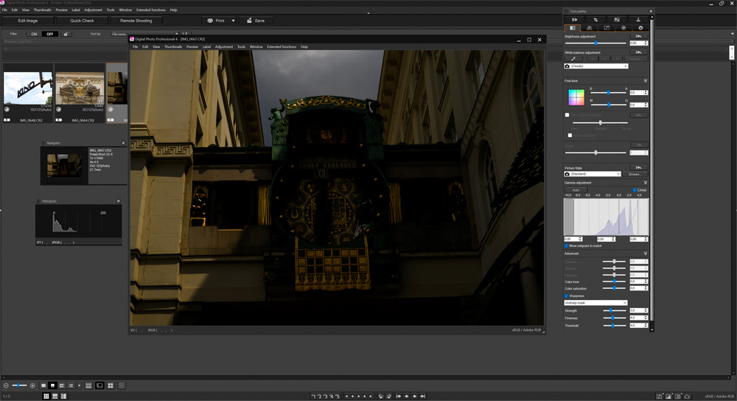Open the Print options dropdown arrow
The width and height of the screenshot is (737, 401).
coord(233,21)
